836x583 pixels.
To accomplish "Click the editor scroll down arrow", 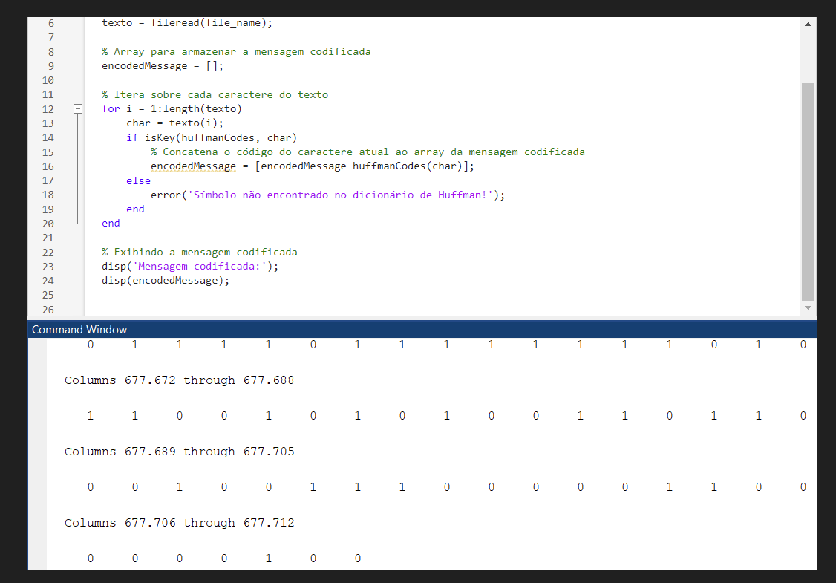I will [808, 307].
